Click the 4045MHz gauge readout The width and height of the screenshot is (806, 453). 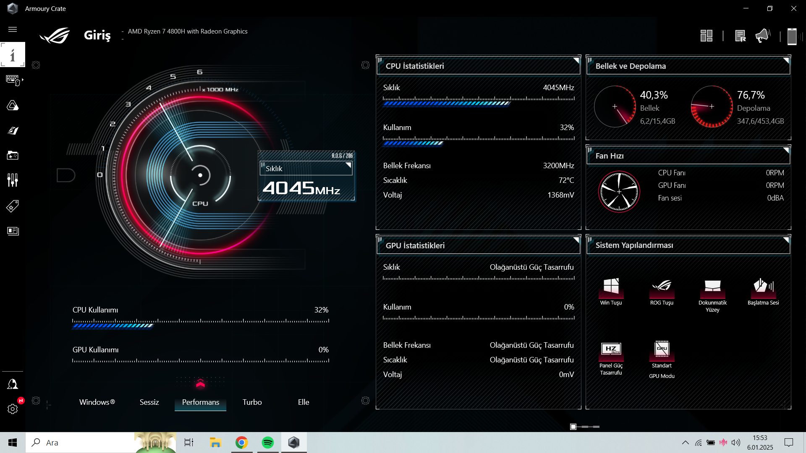301,188
